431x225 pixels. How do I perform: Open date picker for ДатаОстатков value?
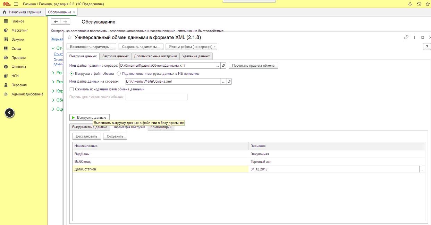[x=422, y=169]
